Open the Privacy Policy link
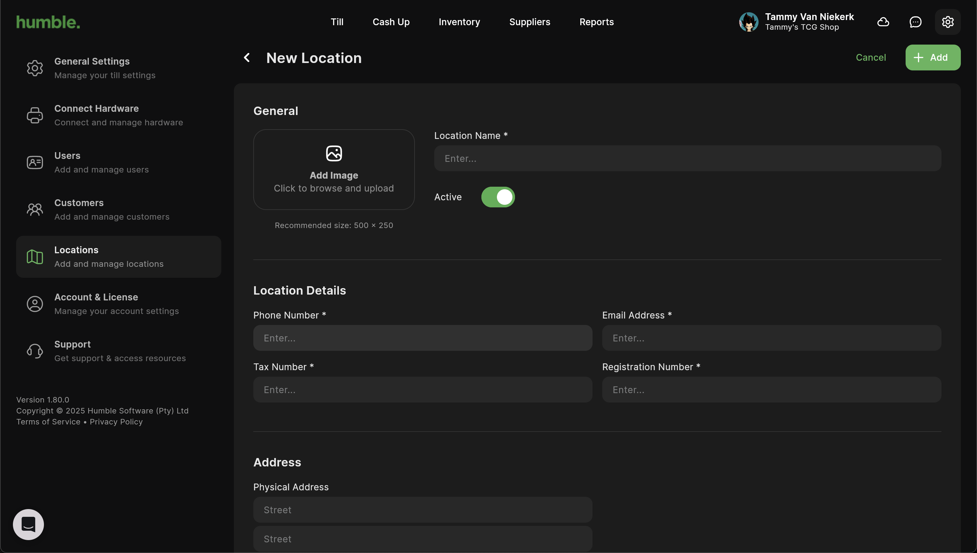The width and height of the screenshot is (977, 553). pyautogui.click(x=116, y=422)
